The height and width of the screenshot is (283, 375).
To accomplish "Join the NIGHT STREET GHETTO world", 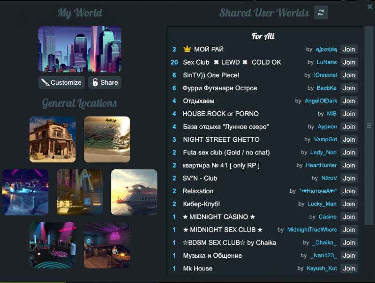I will coord(349,139).
